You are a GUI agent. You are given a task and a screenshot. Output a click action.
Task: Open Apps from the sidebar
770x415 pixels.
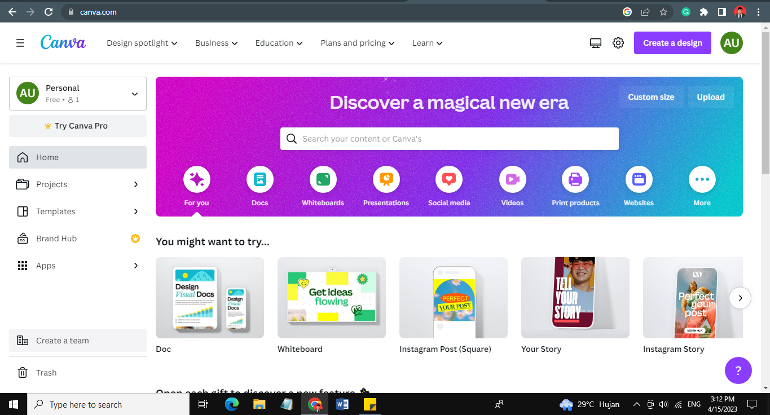(46, 265)
